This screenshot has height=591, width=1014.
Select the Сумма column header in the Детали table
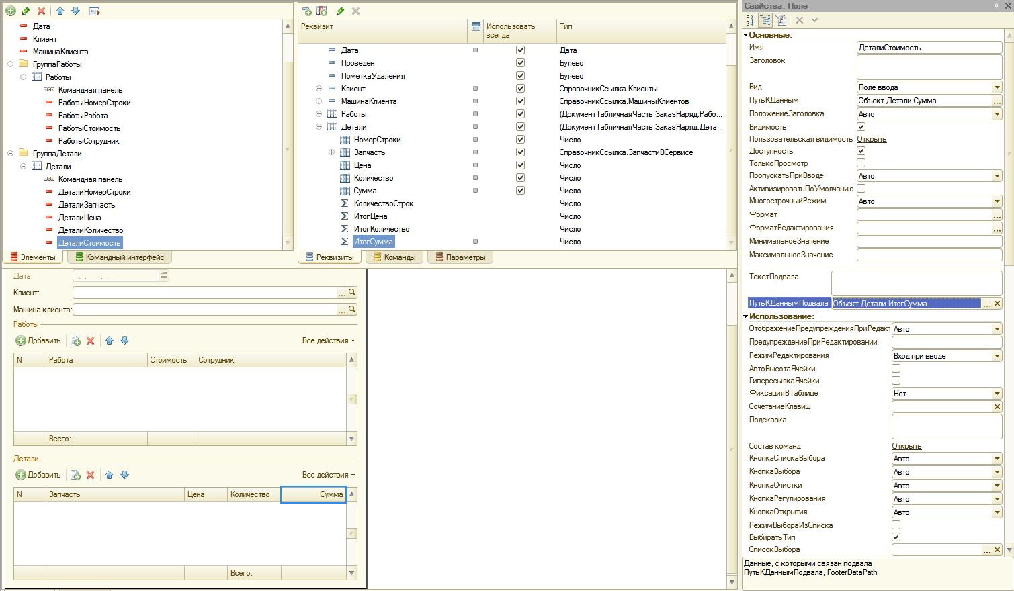[313, 494]
